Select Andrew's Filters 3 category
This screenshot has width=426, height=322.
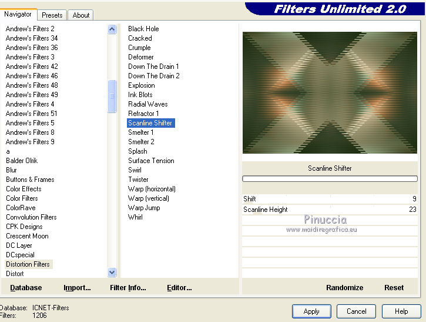coord(30,57)
